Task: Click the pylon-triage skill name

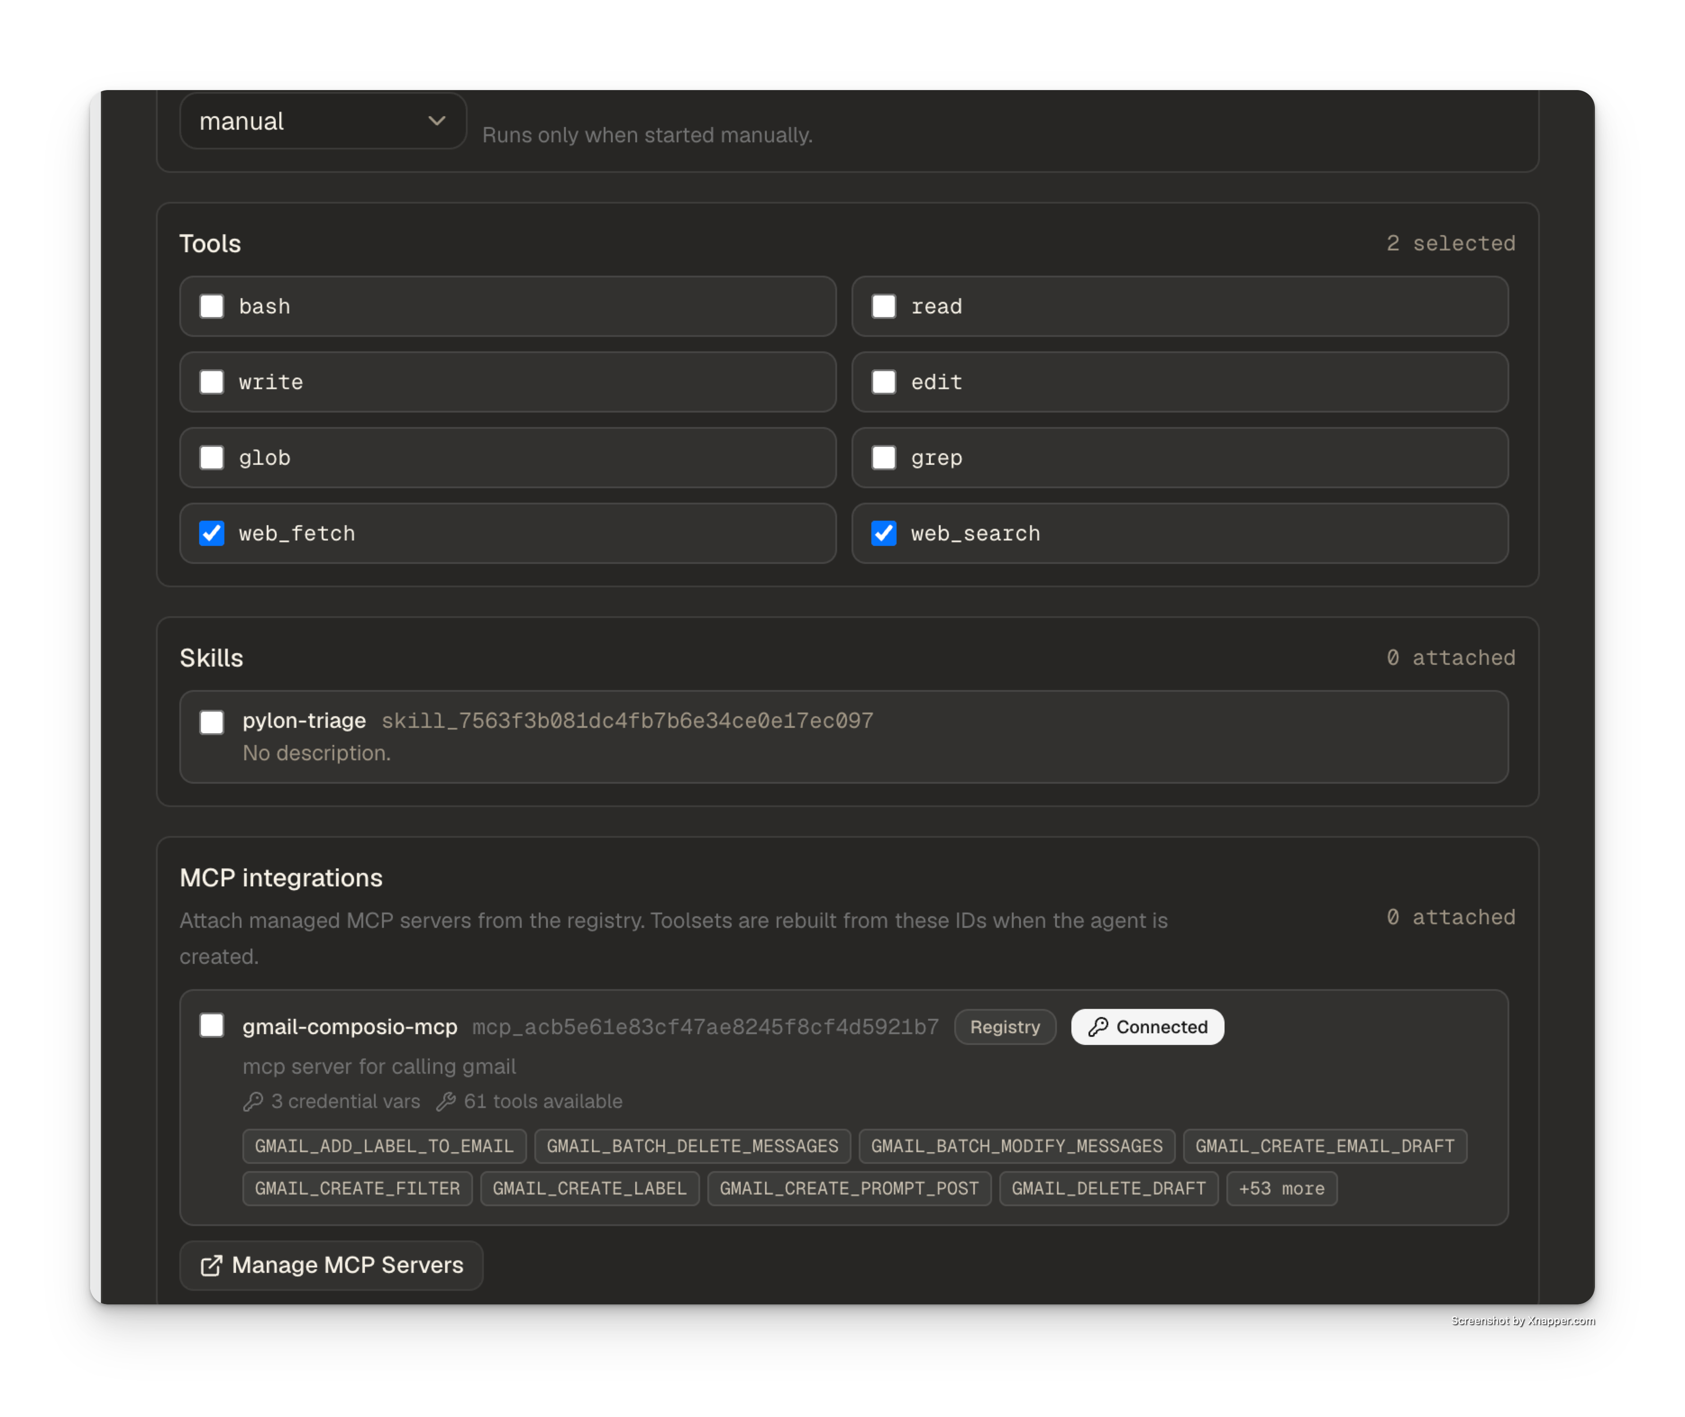Action: tap(304, 721)
